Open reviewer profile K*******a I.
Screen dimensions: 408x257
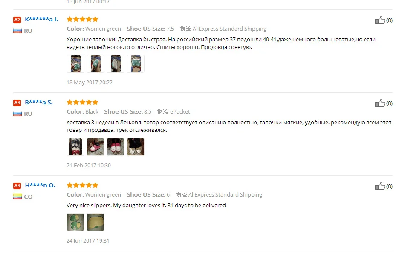click(x=41, y=19)
